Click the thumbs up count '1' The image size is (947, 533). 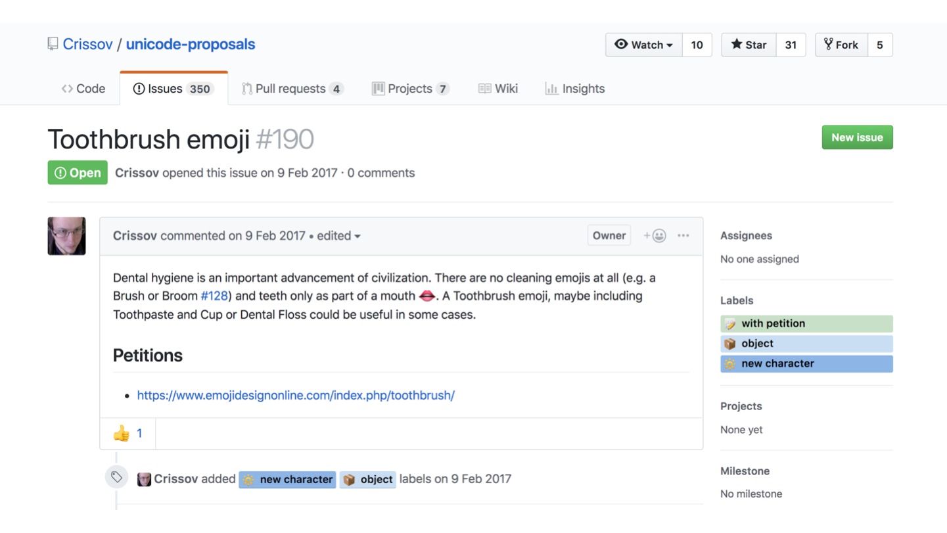coord(139,433)
